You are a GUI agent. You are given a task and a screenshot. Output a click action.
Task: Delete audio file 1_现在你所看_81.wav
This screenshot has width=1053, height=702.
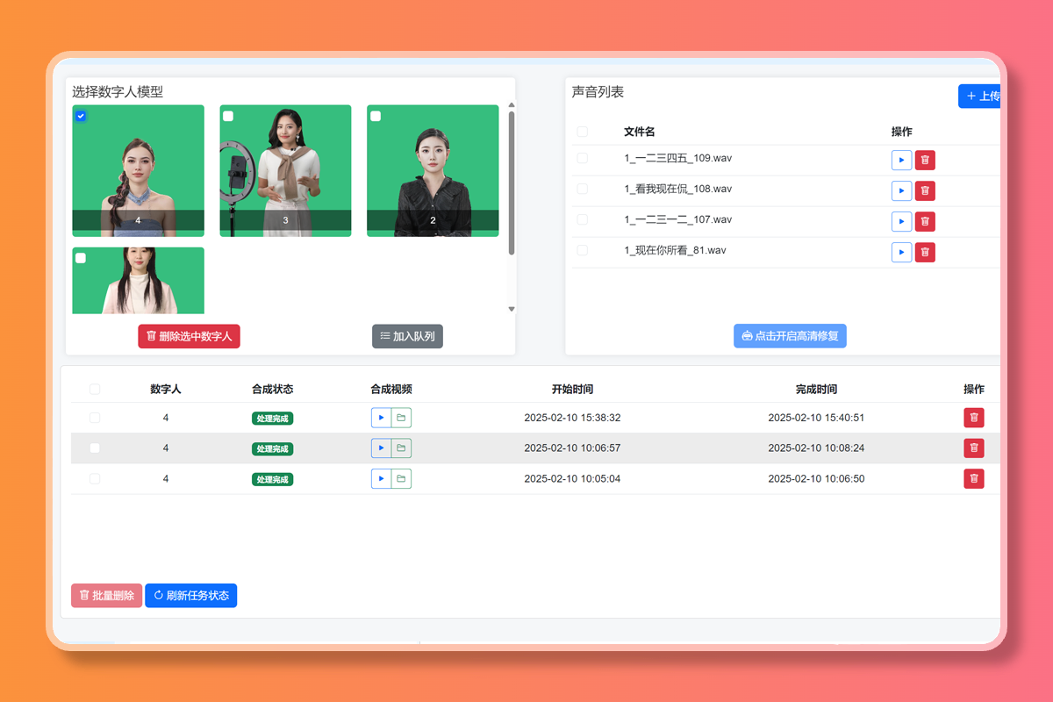925,252
